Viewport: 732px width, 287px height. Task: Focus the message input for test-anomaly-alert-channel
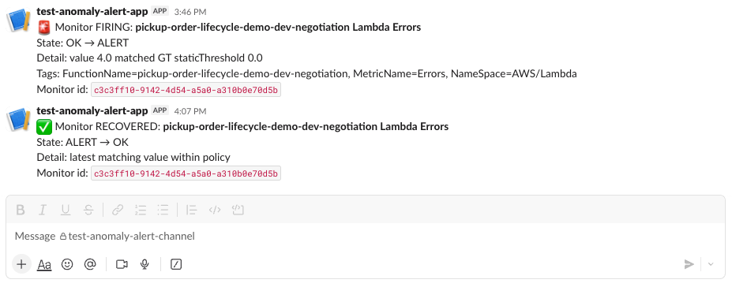click(366, 237)
